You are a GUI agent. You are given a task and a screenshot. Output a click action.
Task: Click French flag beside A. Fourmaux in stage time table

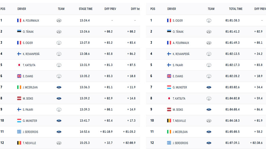coord(19,21)
